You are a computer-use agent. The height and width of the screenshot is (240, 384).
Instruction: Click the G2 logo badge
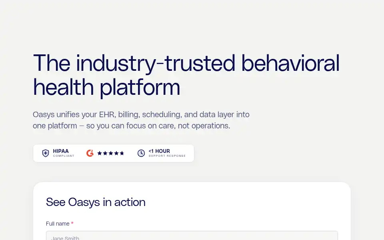[90, 153]
